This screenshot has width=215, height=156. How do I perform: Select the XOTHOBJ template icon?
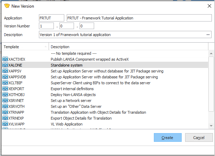click(x=5, y=95)
